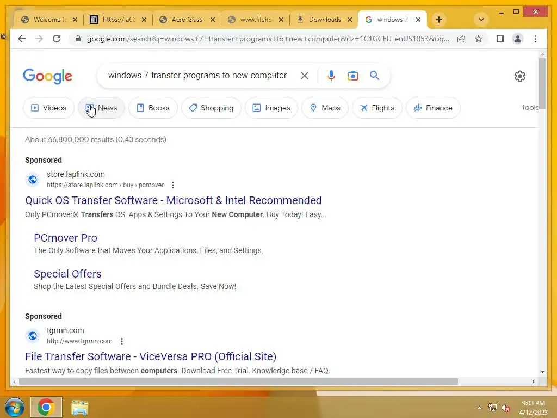
Task: Open the network tray icon
Action: (493, 408)
